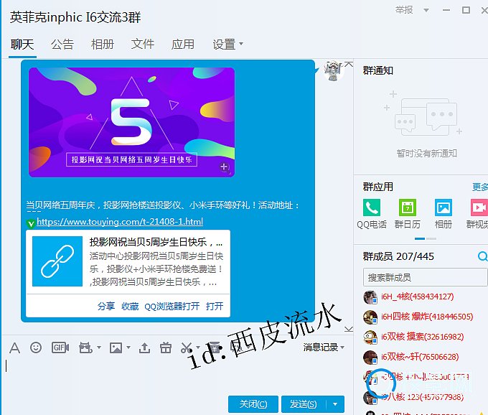This screenshot has width=488, height=415.
Task: Click the group apps page indicator dots
Action: pyautogui.click(x=426, y=239)
